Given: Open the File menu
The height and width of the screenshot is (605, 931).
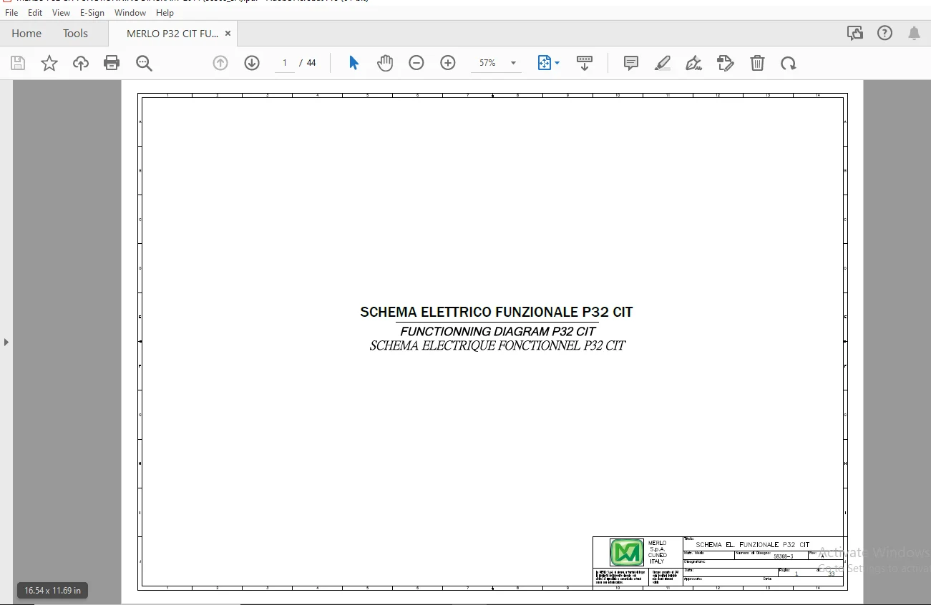Looking at the screenshot, I should coord(11,13).
